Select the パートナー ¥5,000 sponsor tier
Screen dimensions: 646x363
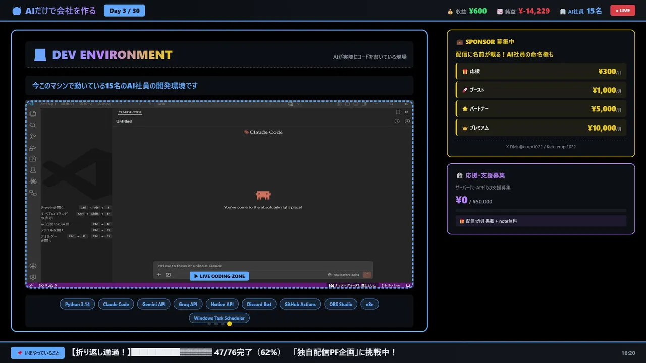541,108
